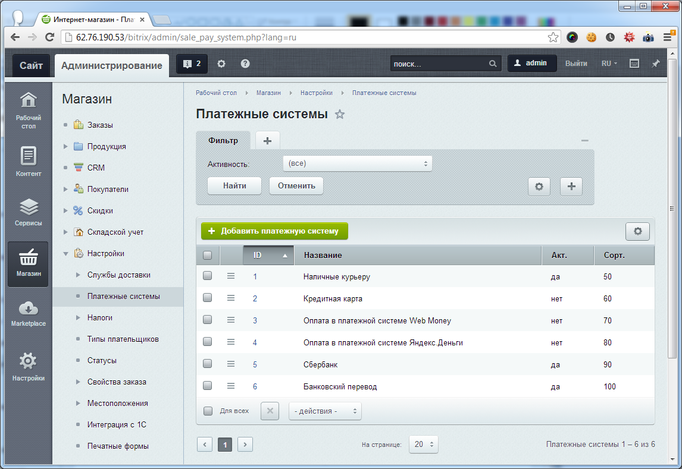Open row menu for Сбербанк
Screen dimensions: 682x469
coord(231,364)
